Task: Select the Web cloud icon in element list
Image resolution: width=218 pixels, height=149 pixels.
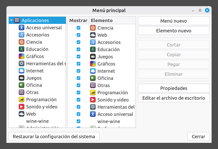Action: click(93, 35)
